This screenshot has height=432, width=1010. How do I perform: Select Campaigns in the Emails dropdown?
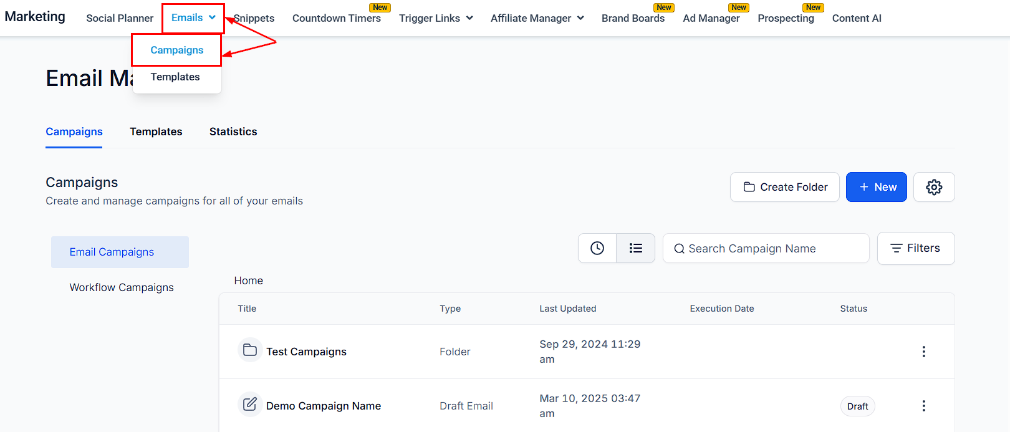pos(176,50)
